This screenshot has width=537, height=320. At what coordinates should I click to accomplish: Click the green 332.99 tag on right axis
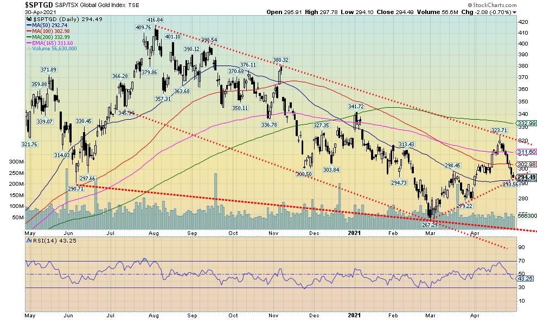tap(526, 123)
